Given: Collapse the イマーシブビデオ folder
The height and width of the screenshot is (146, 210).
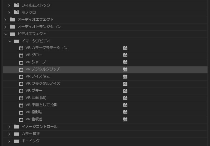Looking at the screenshot, I should point(10,41).
